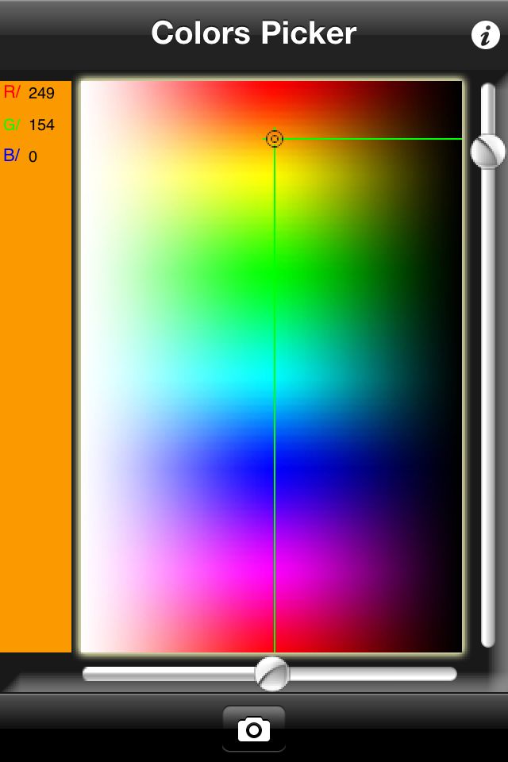The height and width of the screenshot is (762, 508).
Task: Click the horizontal slider knob below the gradient
Action: click(272, 674)
